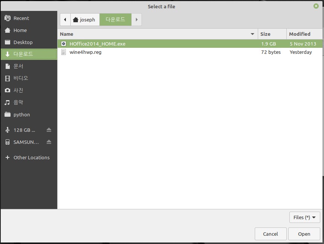Click the Yesterday modified date
The image size is (324, 244).
[301, 52]
